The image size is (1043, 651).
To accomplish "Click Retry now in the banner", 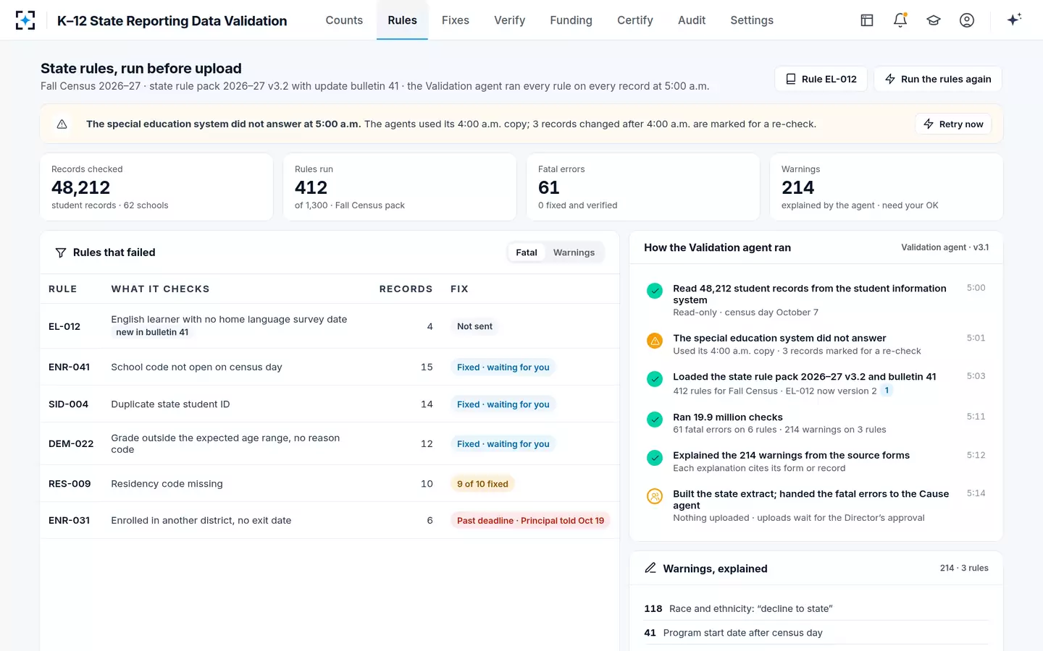I will (x=953, y=124).
